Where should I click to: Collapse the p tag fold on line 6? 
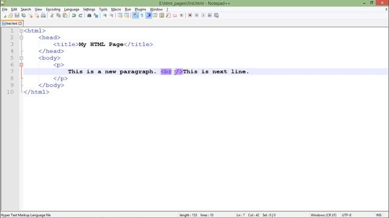tap(21, 65)
